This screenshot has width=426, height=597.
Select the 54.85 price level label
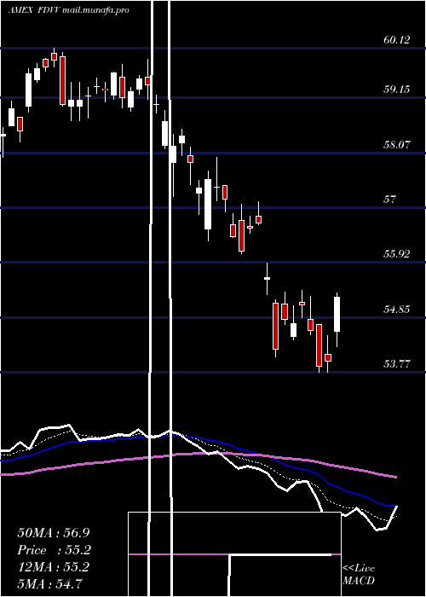tap(397, 309)
